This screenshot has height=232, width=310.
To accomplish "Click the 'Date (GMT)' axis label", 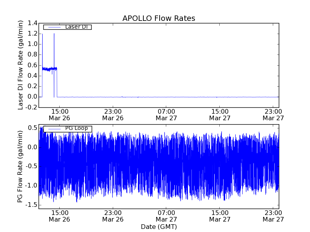I will point(159,227).
